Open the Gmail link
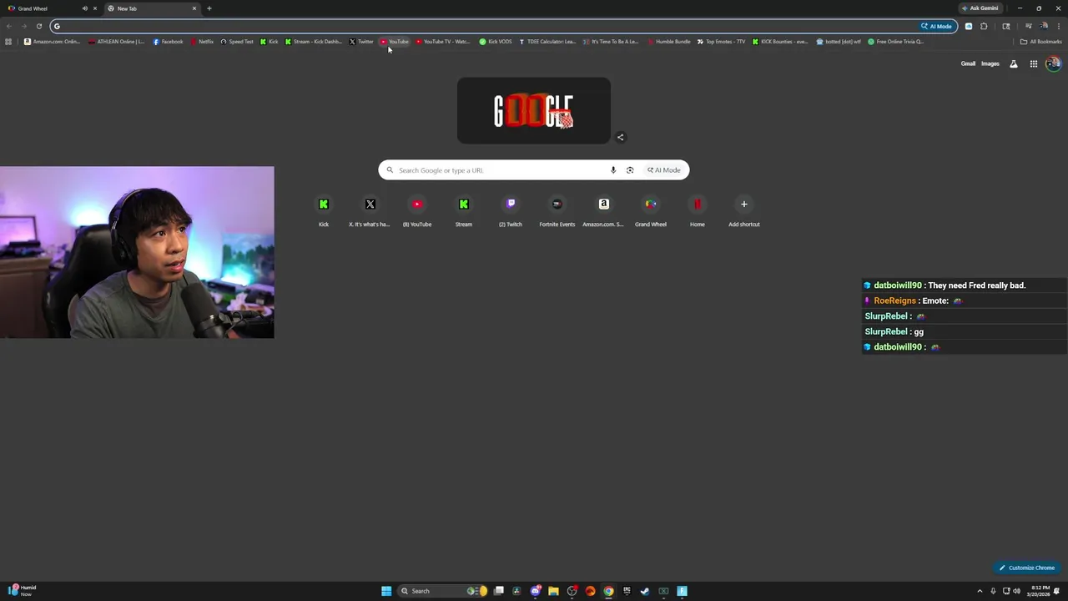The width and height of the screenshot is (1068, 601). point(968,63)
